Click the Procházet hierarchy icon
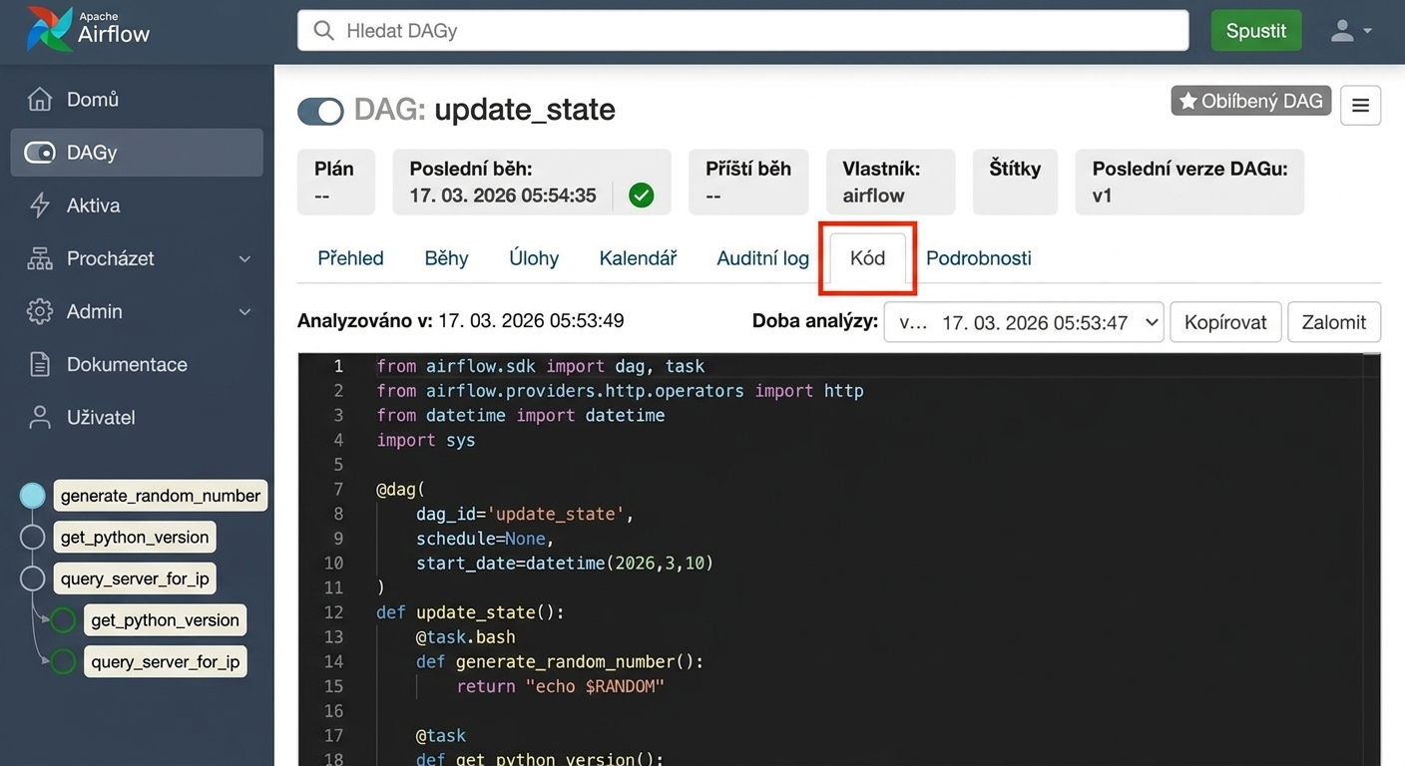This screenshot has height=766, width=1405. click(40, 258)
